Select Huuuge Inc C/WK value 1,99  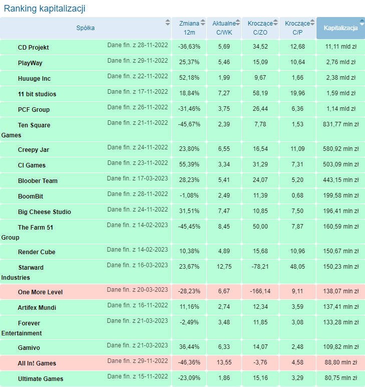[224, 78]
